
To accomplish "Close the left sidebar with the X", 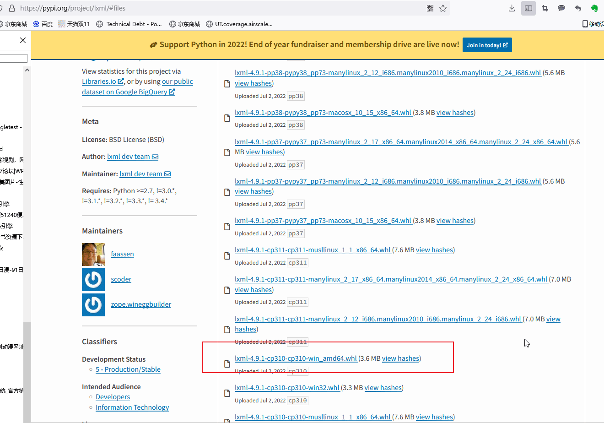I will 23,40.
